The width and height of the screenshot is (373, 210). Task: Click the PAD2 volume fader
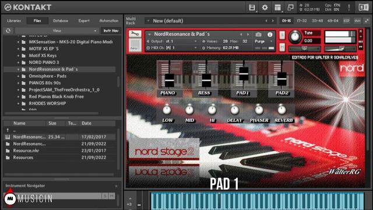click(x=281, y=79)
